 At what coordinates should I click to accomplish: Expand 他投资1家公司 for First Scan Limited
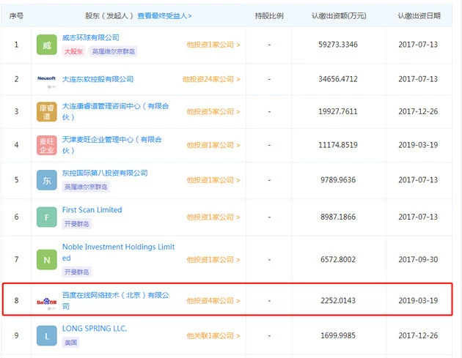(x=213, y=217)
